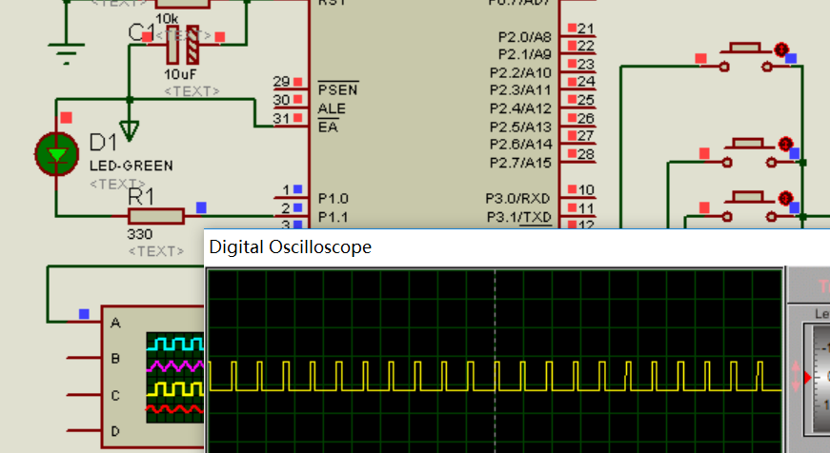
Task: Click pin number 31
Action: click(x=282, y=118)
